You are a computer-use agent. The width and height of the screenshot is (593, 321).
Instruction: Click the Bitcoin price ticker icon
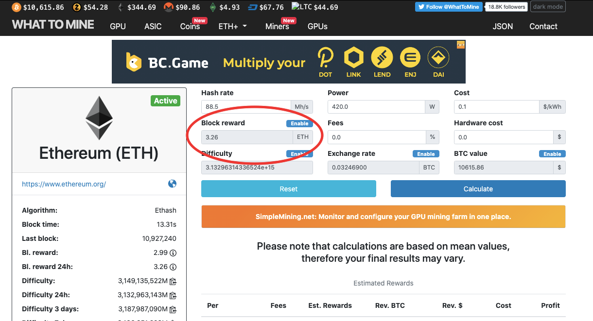[x=16, y=7]
